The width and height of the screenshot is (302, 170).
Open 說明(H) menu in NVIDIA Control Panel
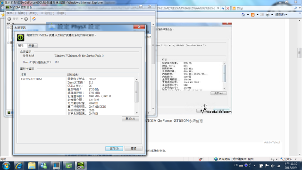click(x=61, y=13)
